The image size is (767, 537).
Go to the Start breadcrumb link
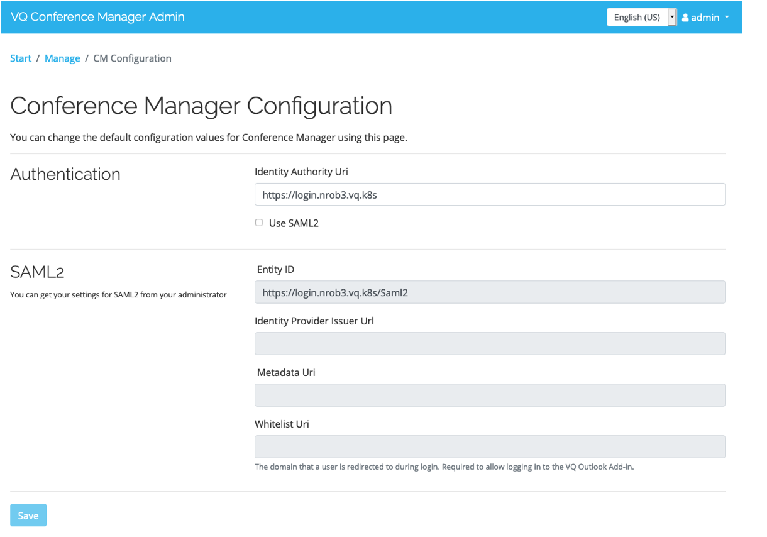[x=21, y=58]
